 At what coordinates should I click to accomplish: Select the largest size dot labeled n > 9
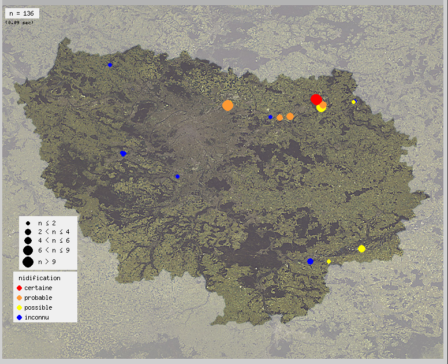28,262
